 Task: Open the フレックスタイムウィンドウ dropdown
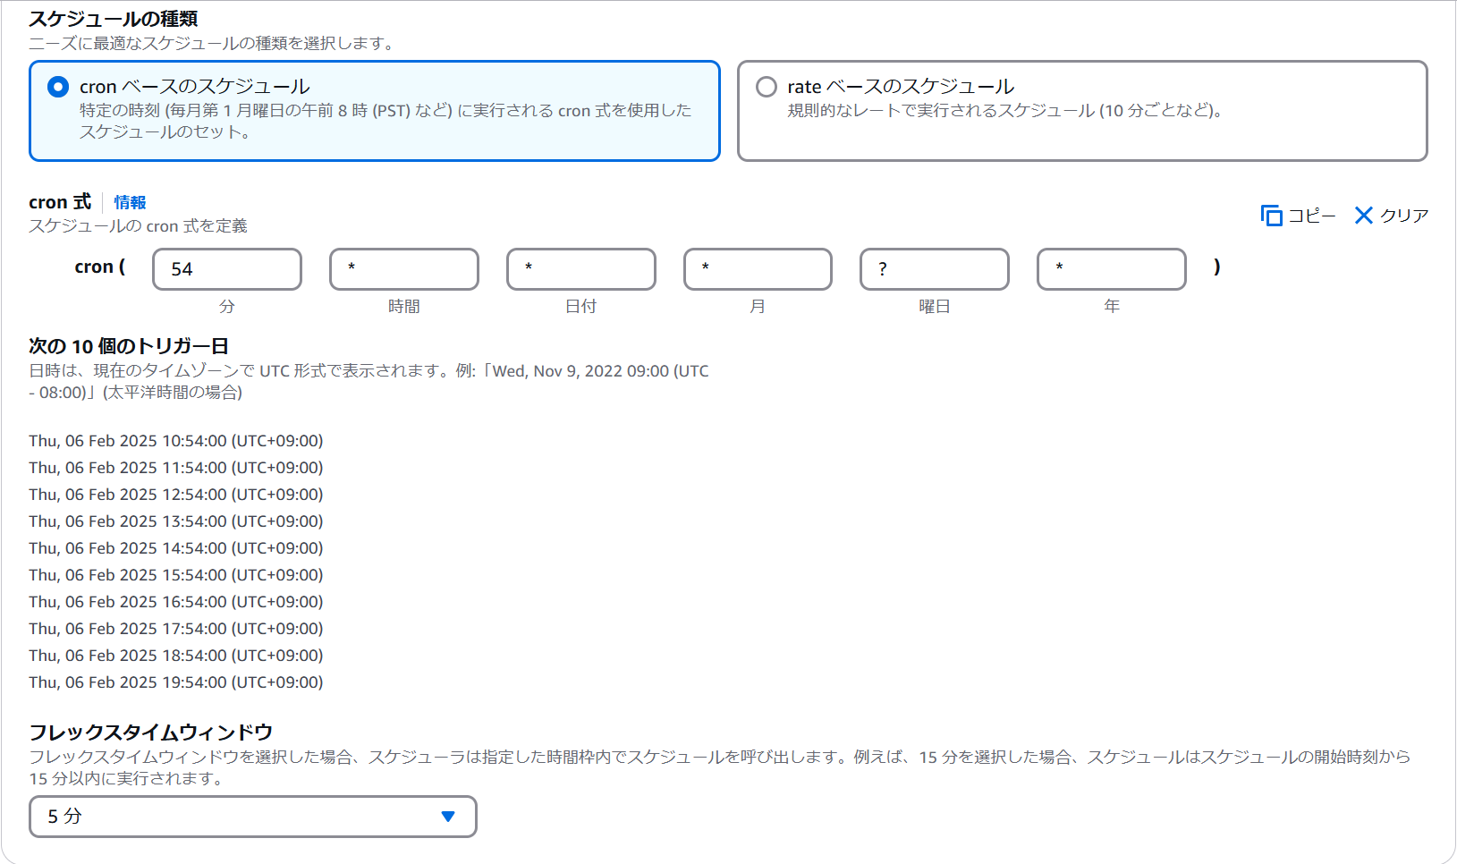tap(252, 817)
